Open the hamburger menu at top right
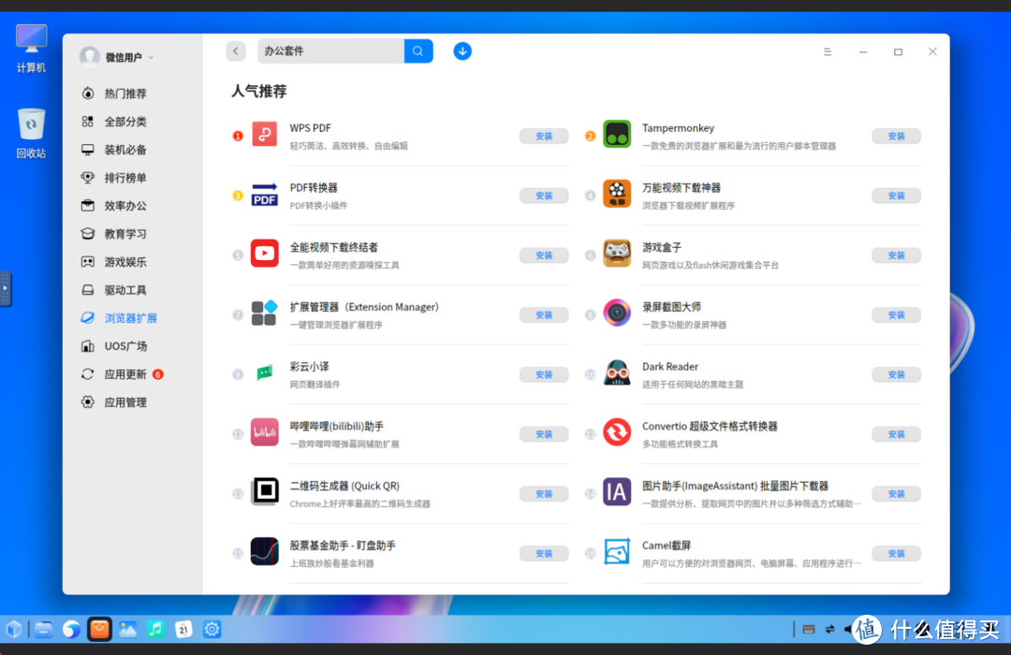The width and height of the screenshot is (1011, 655). [x=828, y=51]
